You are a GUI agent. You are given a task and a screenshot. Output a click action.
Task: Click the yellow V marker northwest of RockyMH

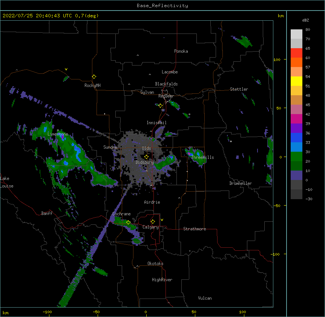(x=66, y=69)
